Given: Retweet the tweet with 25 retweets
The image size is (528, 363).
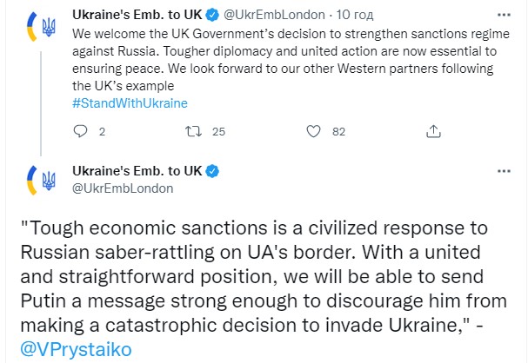Looking at the screenshot, I should [x=194, y=131].
